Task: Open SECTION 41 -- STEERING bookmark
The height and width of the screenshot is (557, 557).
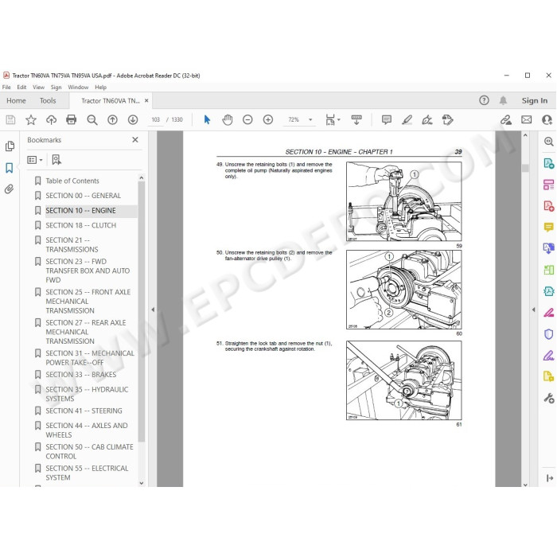Action: (84, 411)
